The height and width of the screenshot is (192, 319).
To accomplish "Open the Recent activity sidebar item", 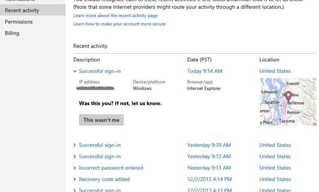I will point(22,10).
